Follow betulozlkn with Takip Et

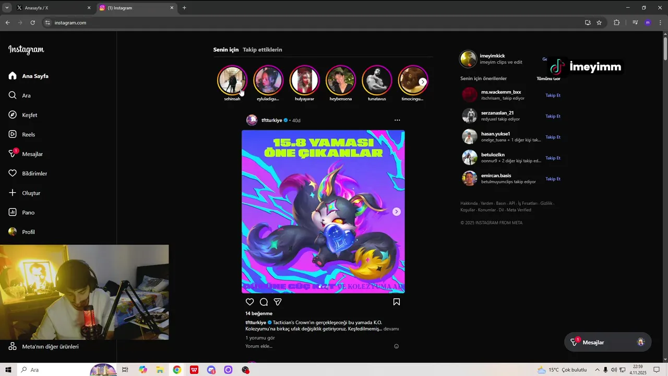coord(553,158)
